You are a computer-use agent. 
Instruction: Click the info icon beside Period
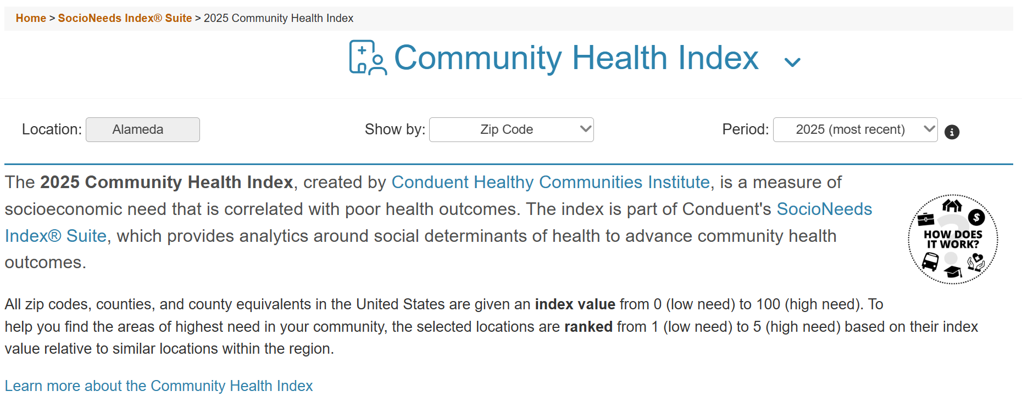(952, 132)
